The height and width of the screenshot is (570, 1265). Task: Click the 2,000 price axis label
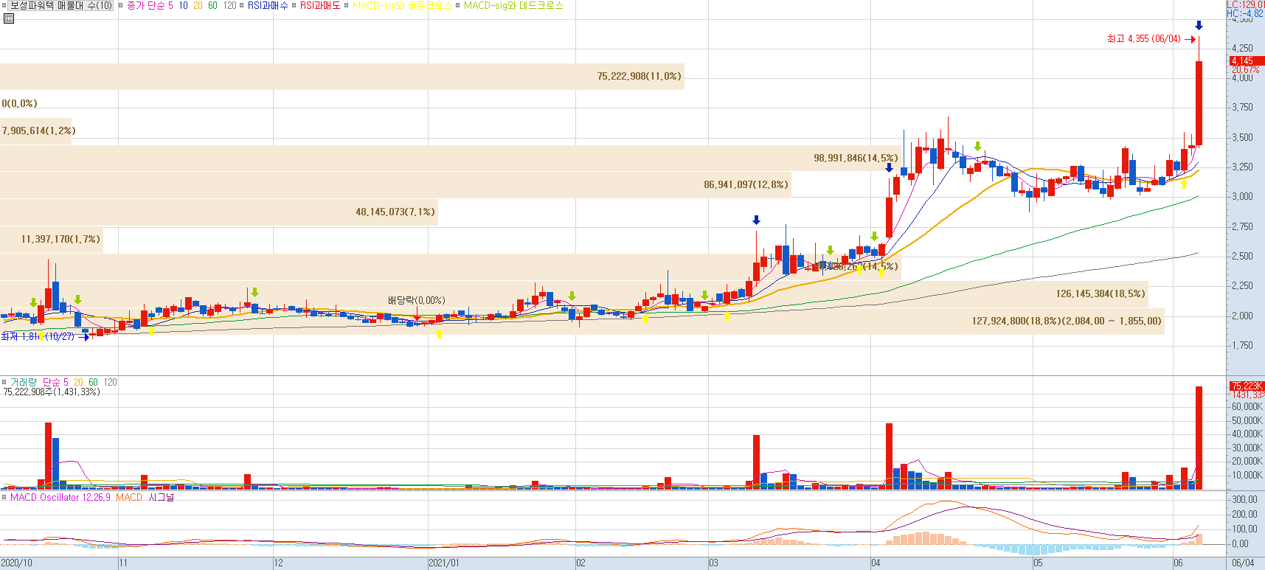(1242, 316)
